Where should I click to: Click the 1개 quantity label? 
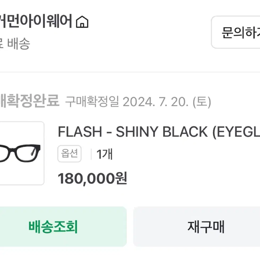[x=105, y=154]
